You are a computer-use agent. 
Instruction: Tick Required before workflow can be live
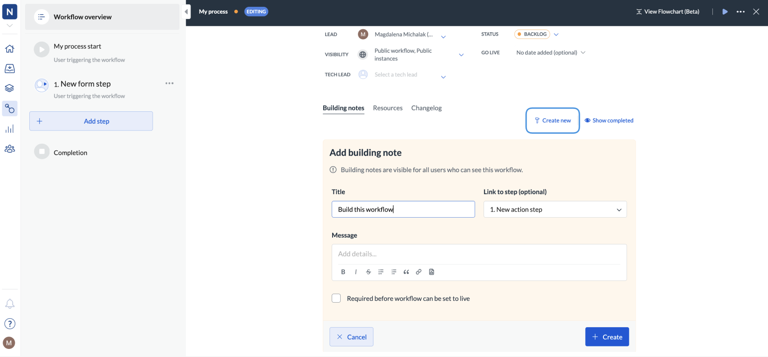coord(336,298)
